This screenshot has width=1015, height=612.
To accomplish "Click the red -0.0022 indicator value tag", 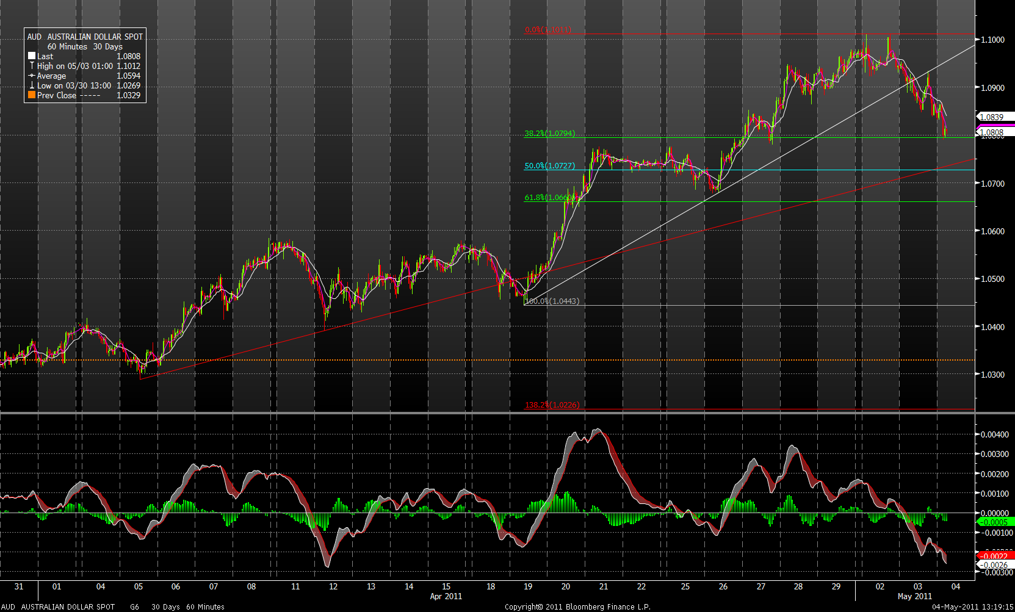I will pos(995,556).
